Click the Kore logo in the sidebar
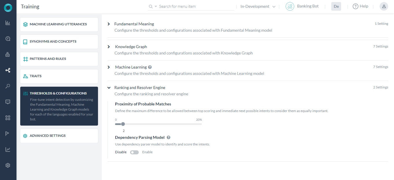Viewport: 394px width, 180px height. [8, 7]
